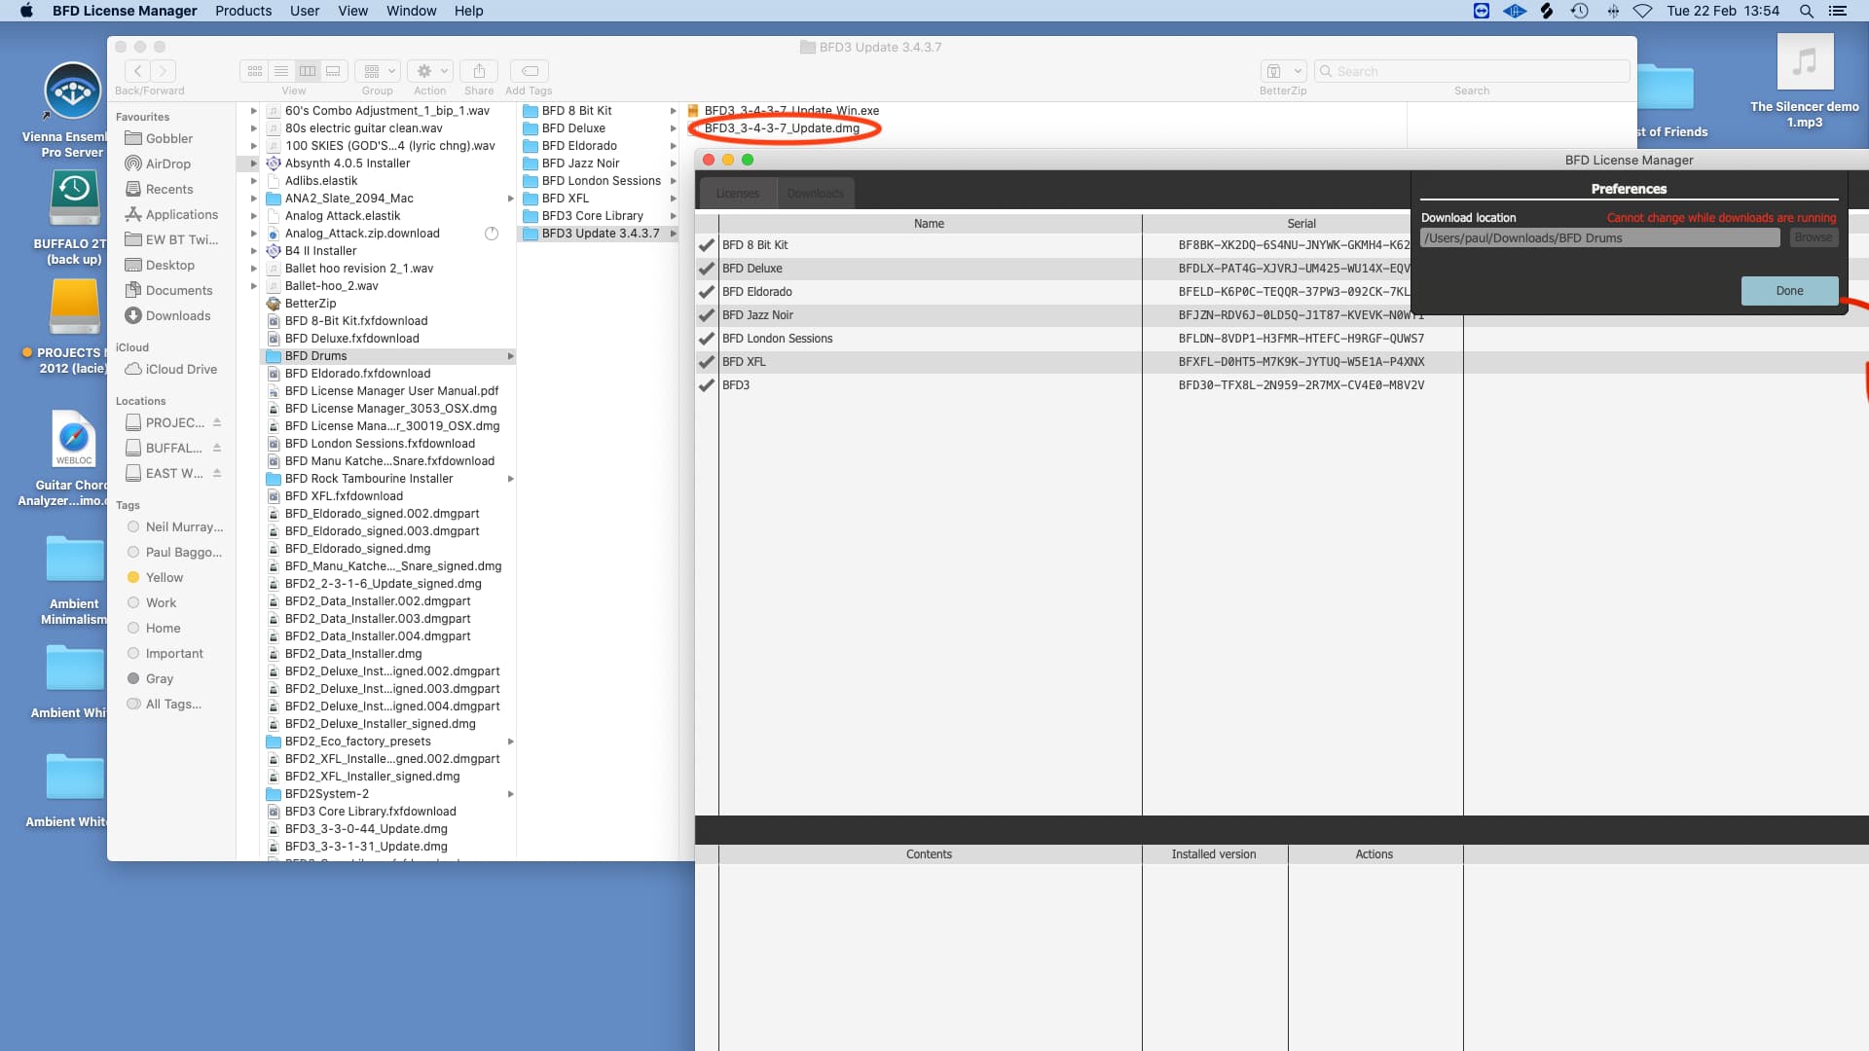Toggle the BFD Deluxe license checkmark

(x=707, y=269)
